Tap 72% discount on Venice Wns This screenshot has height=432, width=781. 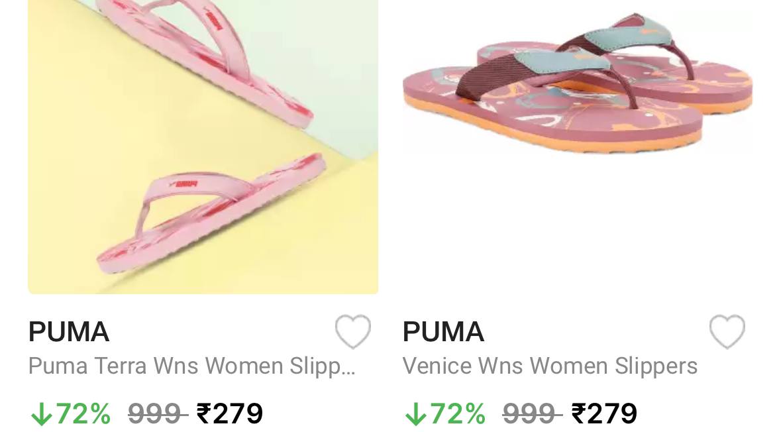pos(458,413)
